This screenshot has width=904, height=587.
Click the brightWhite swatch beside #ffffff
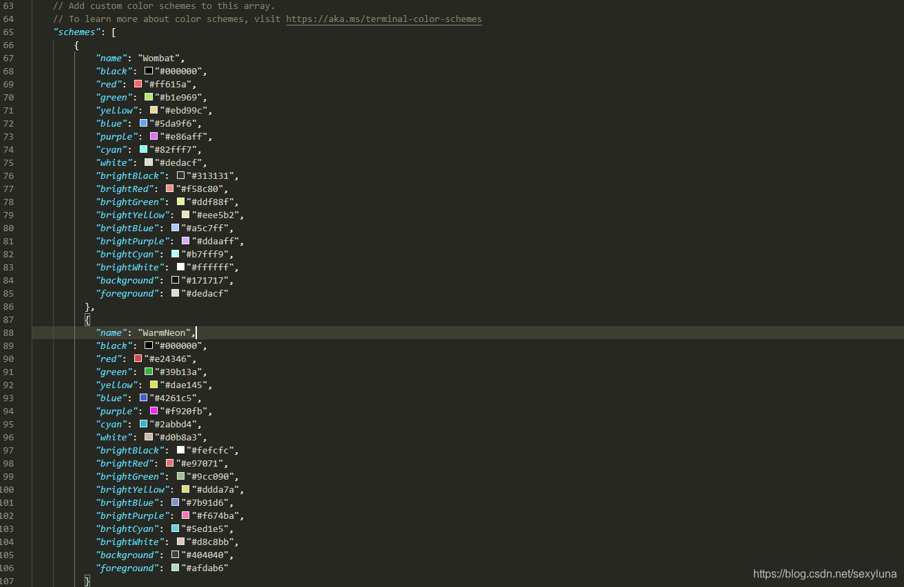point(180,267)
